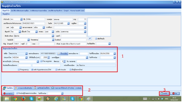Click the red circle delete button at bottom left
182x102 pixels.
point(8,93)
